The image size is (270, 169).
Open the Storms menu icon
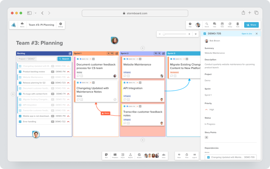[22, 25]
